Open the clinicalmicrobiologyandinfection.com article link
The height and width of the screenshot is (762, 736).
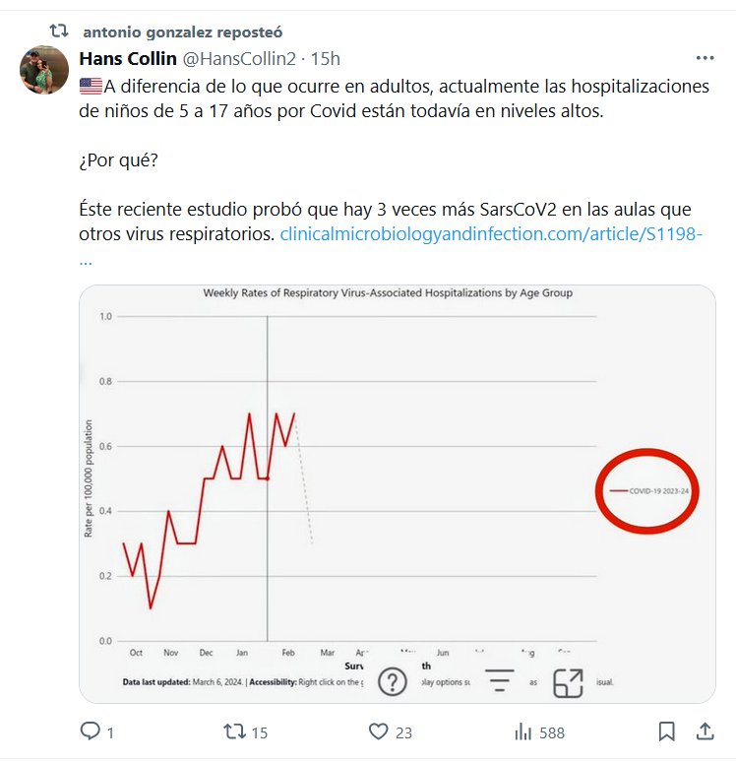pyautogui.click(x=491, y=235)
